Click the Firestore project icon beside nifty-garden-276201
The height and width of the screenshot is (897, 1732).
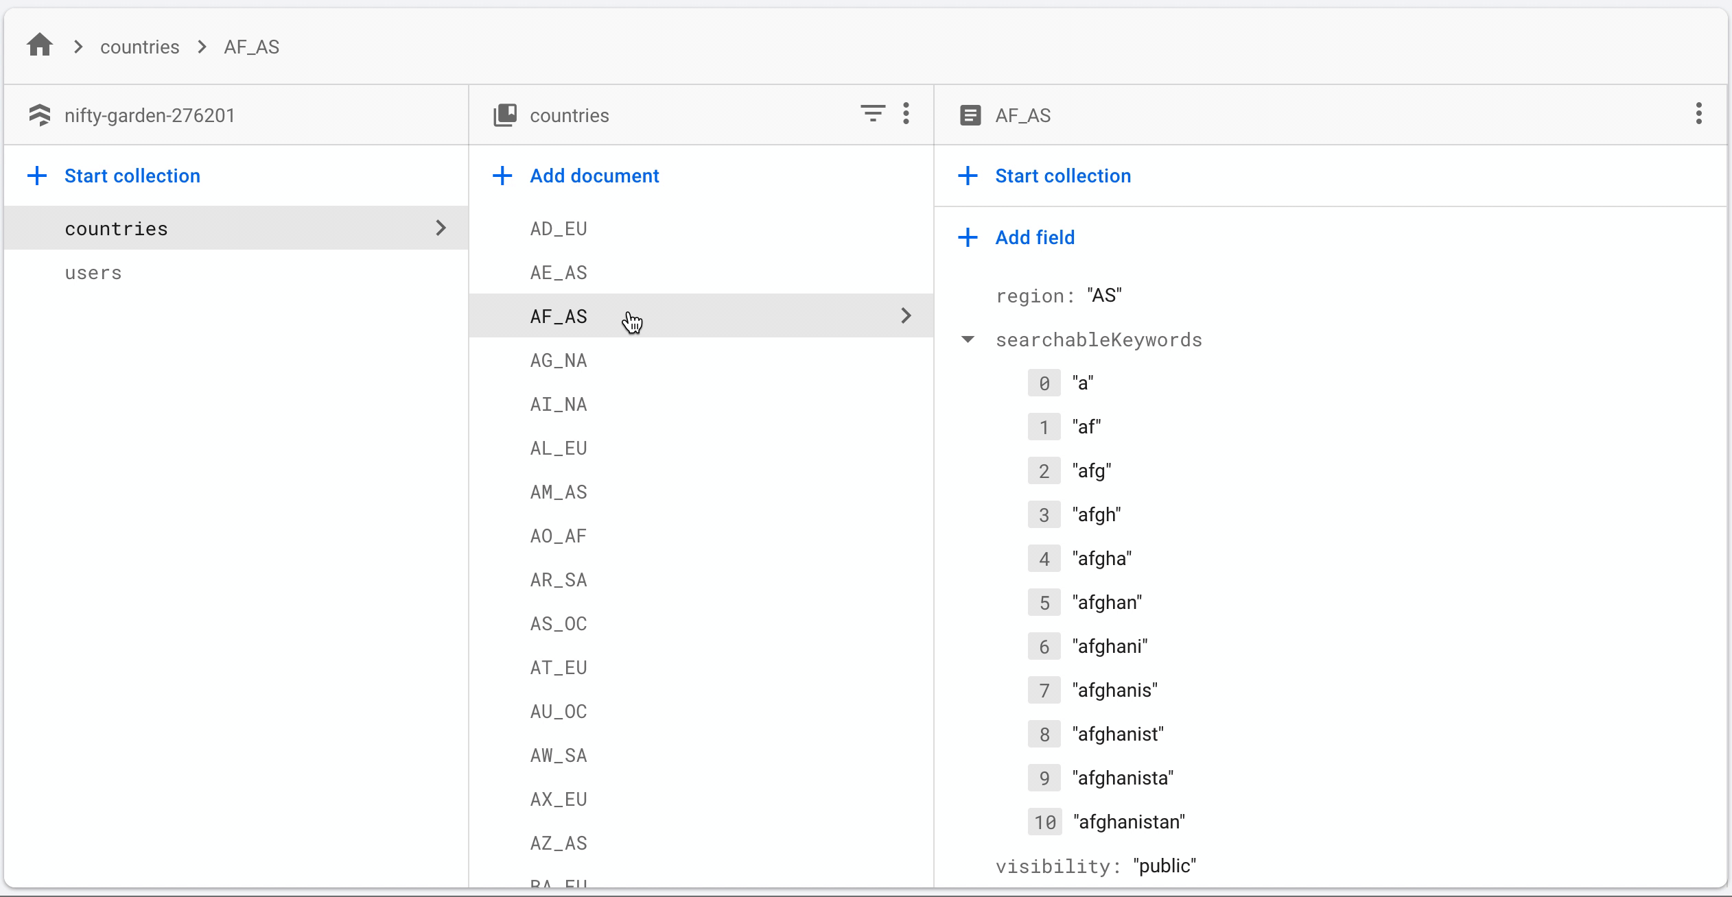[x=40, y=115]
